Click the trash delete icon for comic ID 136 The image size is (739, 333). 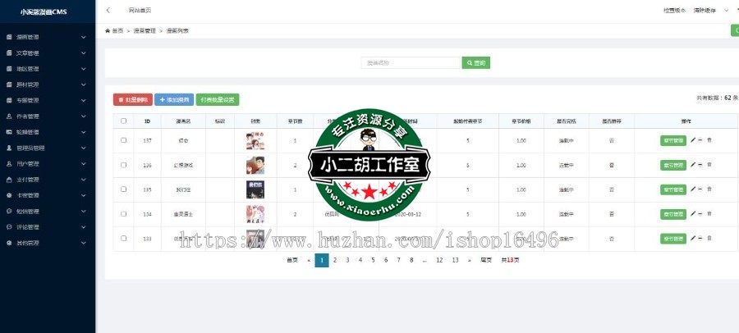[709, 165]
